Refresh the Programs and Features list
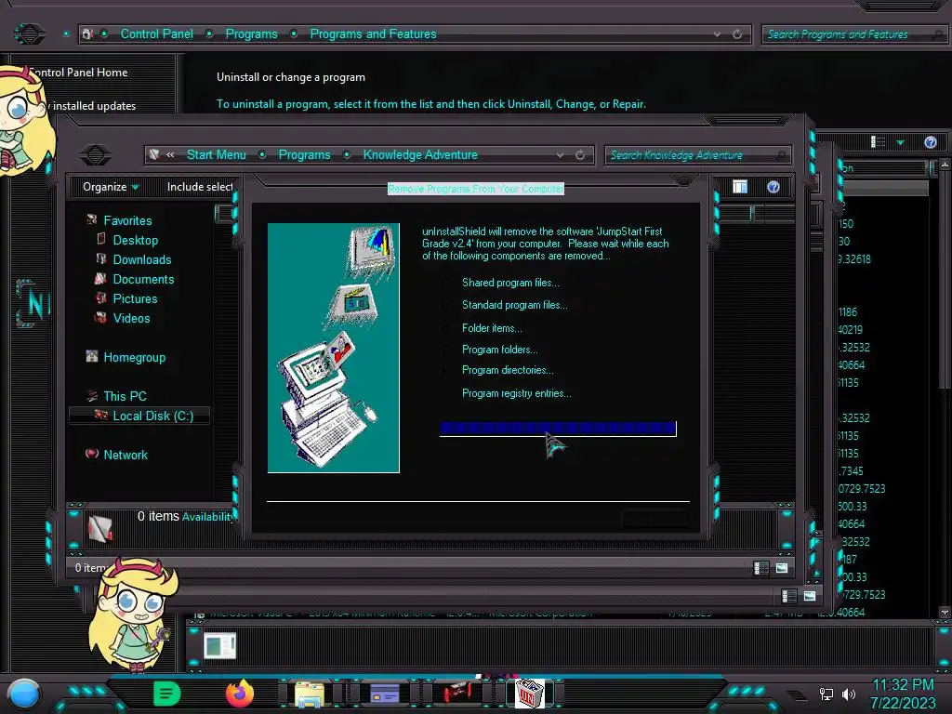This screenshot has height=714, width=952. point(737,34)
